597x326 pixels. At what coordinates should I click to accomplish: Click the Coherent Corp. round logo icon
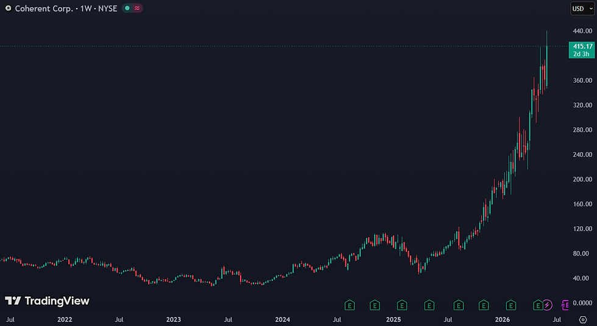click(8, 8)
